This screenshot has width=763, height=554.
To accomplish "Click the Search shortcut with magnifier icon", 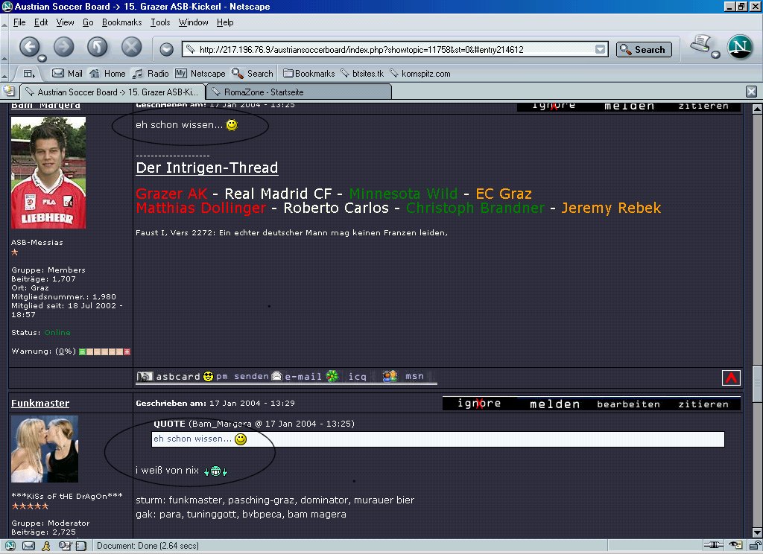I will click(x=253, y=74).
